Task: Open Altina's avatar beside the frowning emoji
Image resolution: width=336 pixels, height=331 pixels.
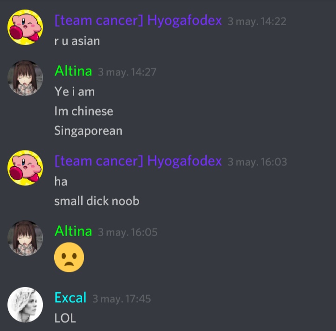Action: click(25, 238)
